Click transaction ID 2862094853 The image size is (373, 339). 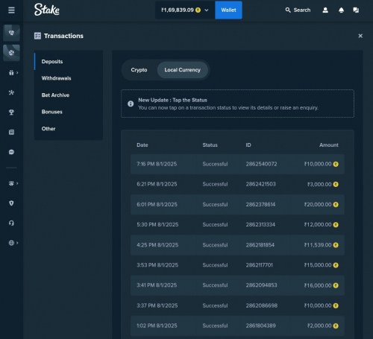pos(261,285)
